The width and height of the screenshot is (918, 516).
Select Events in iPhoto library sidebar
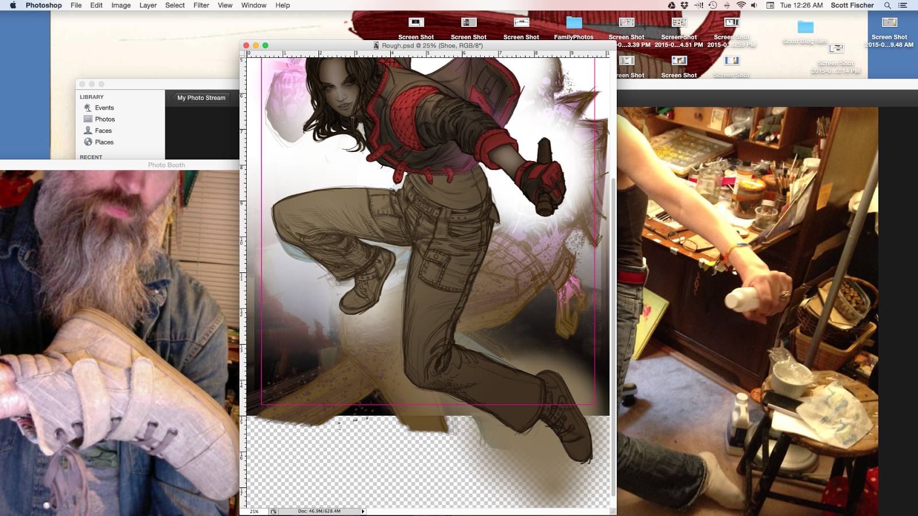click(104, 108)
